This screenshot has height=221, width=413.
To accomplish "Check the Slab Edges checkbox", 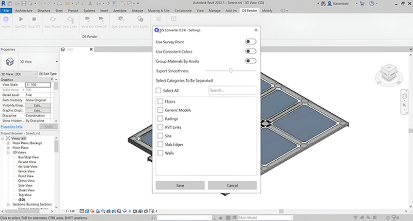I will pos(160,144).
